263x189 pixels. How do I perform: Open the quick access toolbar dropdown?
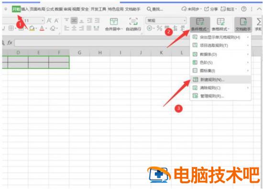click(6, 9)
